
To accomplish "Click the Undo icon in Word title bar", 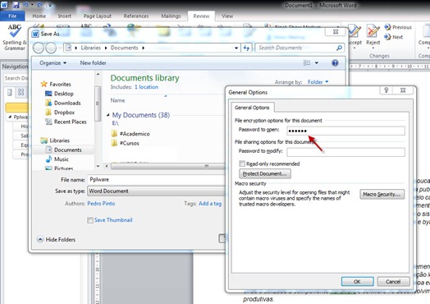I will tap(26, 5).
